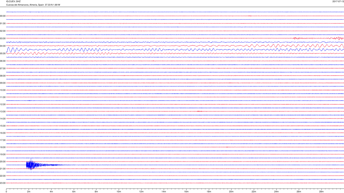Click the 23:30 time label
344x193 pixels.
pos(3,183)
